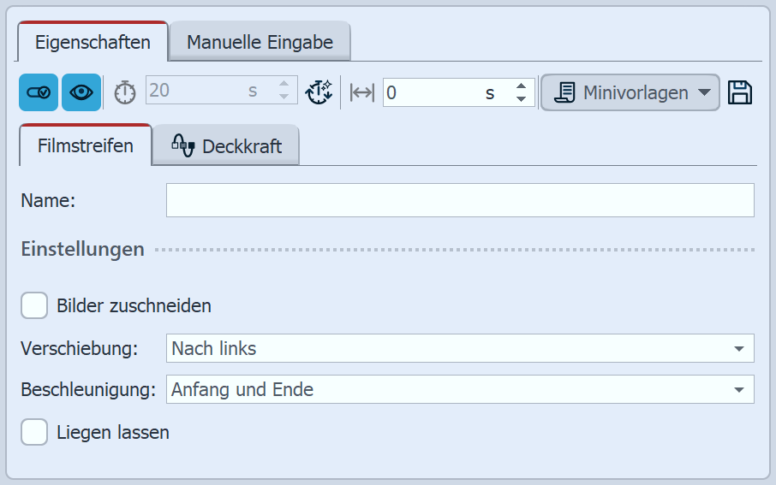This screenshot has height=485, width=776.
Task: Switch to the Manuelle Eingabe tab
Action: click(260, 42)
